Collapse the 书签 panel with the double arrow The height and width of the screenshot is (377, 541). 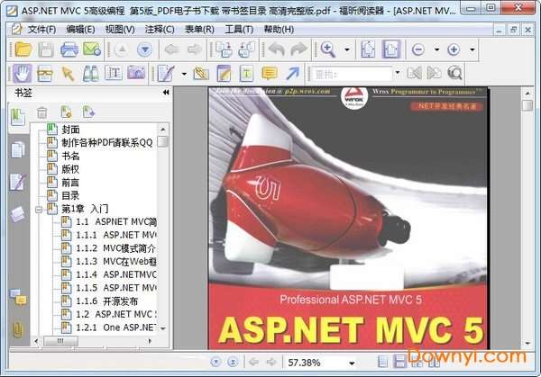point(166,93)
